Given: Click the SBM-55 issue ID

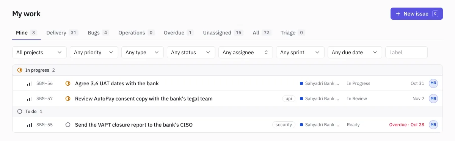Looking at the screenshot, I should tap(44, 125).
